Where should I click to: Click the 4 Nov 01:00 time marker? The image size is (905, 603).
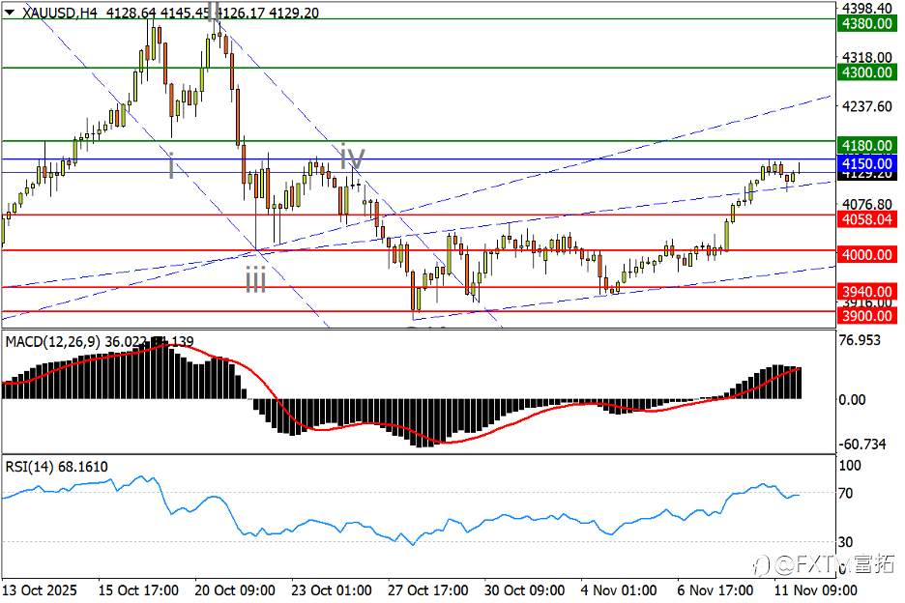[x=619, y=590]
